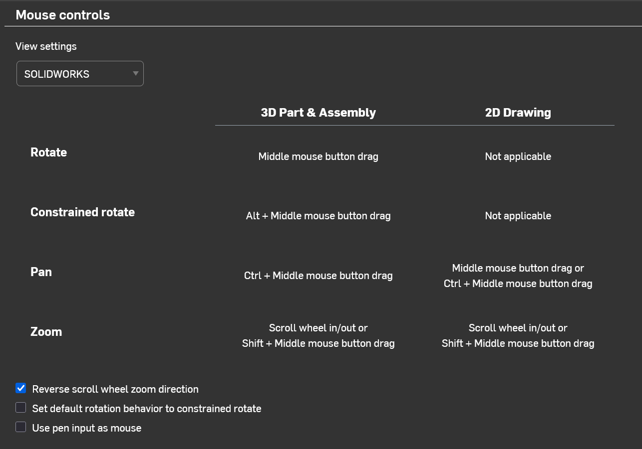Click the Constrained rotate row label
Image resolution: width=642 pixels, height=449 pixels.
point(82,212)
